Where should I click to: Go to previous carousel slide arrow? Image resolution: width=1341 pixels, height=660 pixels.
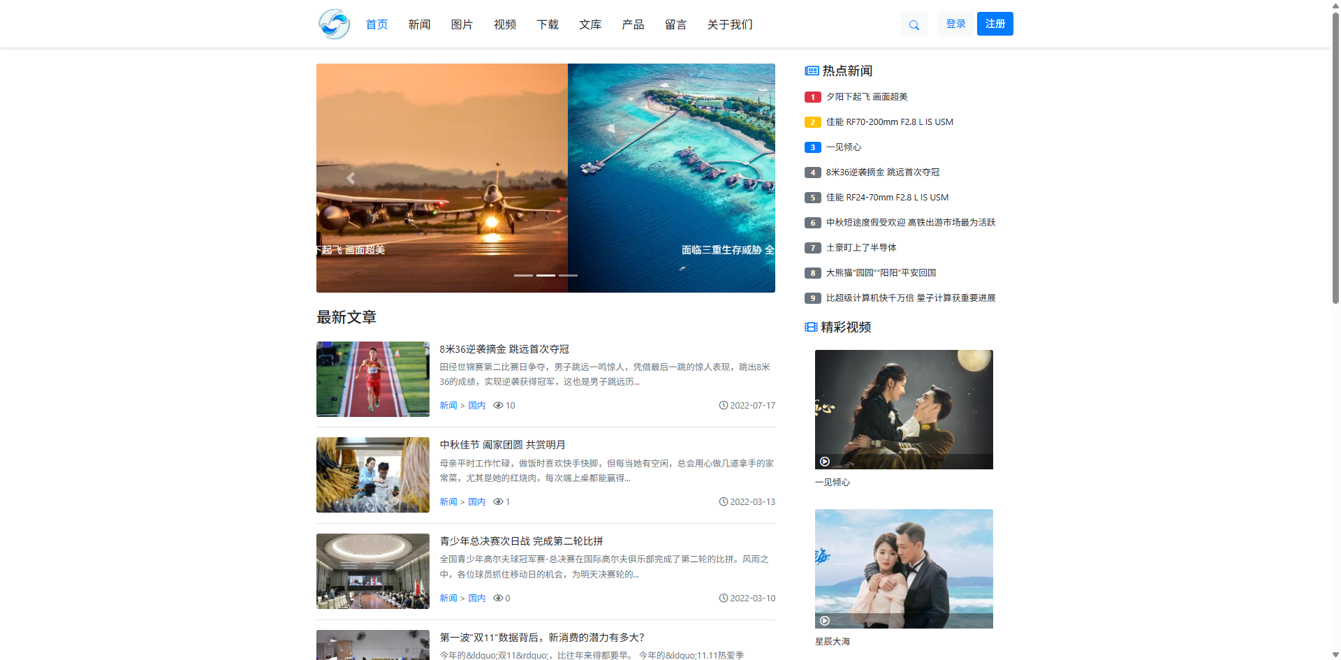(351, 178)
